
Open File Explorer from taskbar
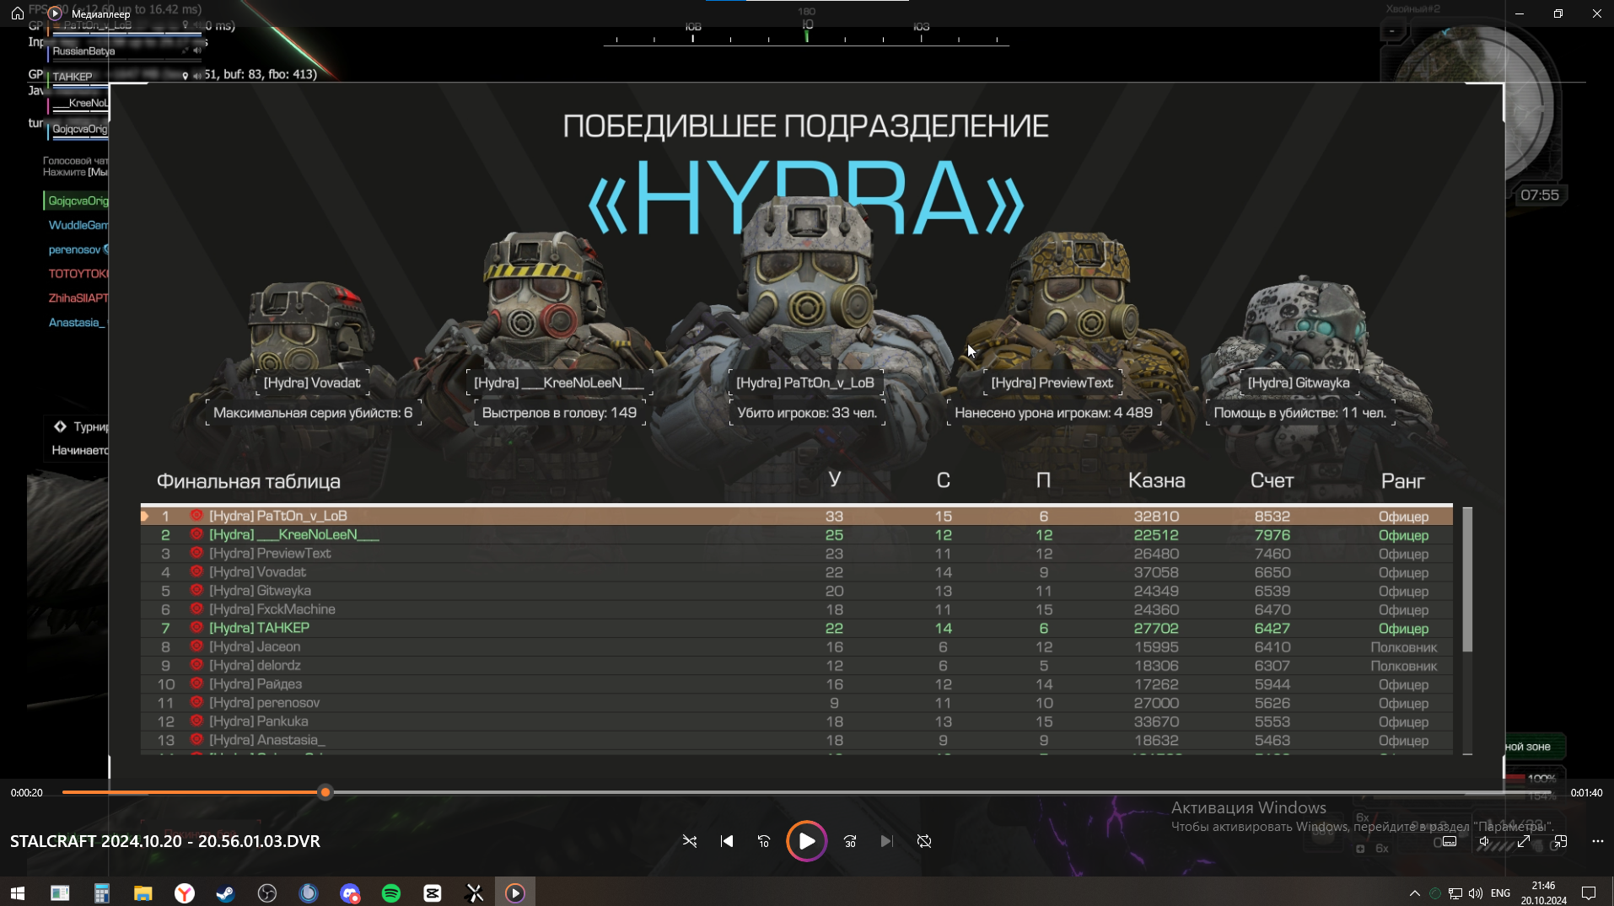click(143, 893)
